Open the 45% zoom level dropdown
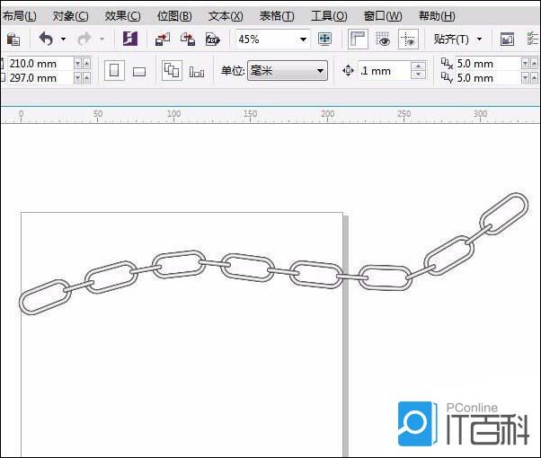Screen dimensions: 541x458 303,40
